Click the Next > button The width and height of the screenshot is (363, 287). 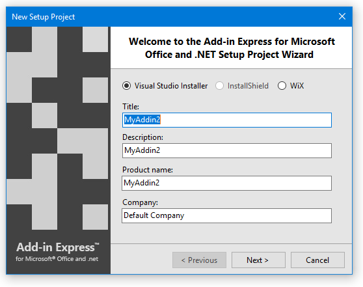258,260
